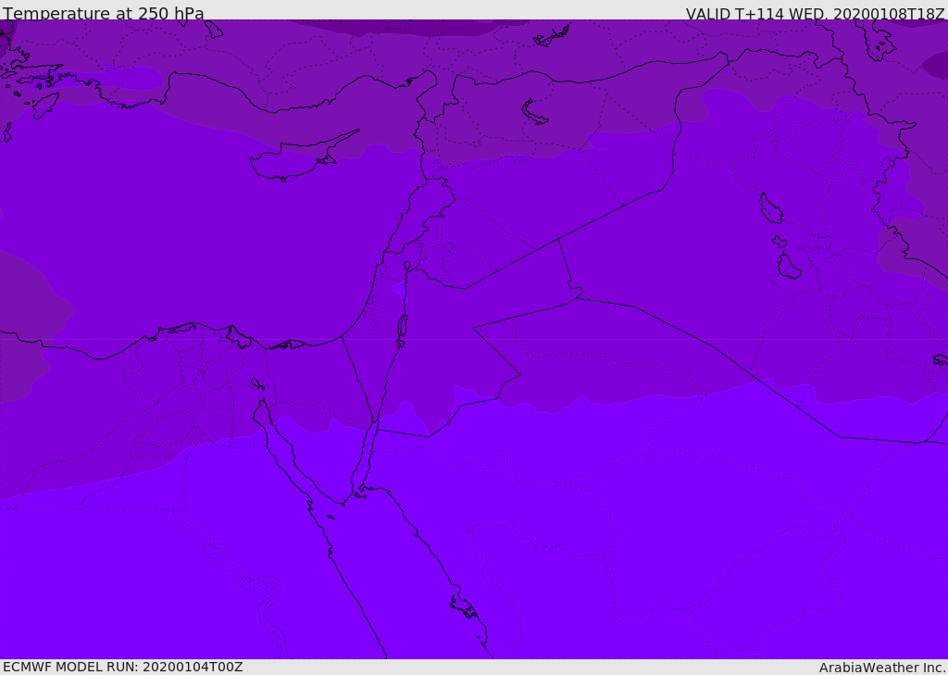
Task: Click the 'Temperature at 250 hPa' title text
Action: [104, 13]
